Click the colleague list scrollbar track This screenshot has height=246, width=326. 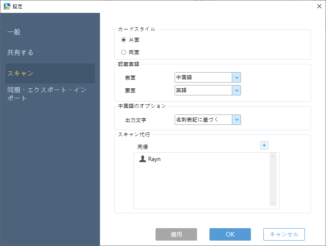pyautogui.click(x=273, y=180)
